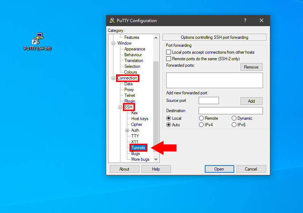
Task: Open the Data category
Action: pyautogui.click(x=128, y=84)
